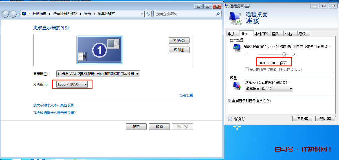Screen dimensions: 339x160
Task: Click the refresh icon beside address bar
Action: click(x=148, y=14)
